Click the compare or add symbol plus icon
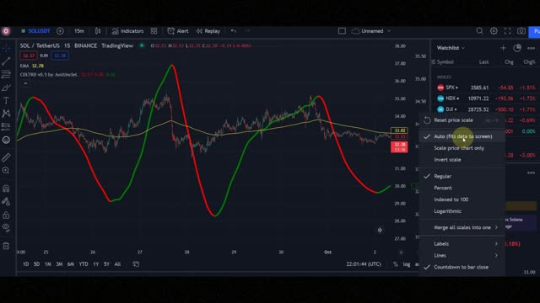 coord(60,31)
